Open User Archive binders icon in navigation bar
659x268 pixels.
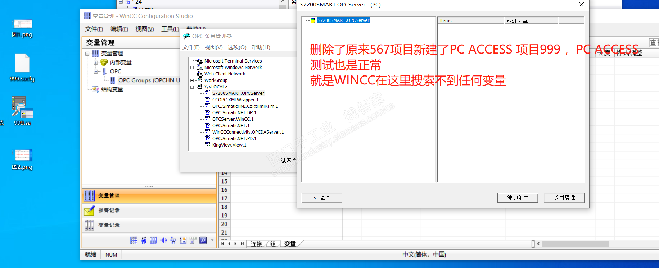(154, 240)
